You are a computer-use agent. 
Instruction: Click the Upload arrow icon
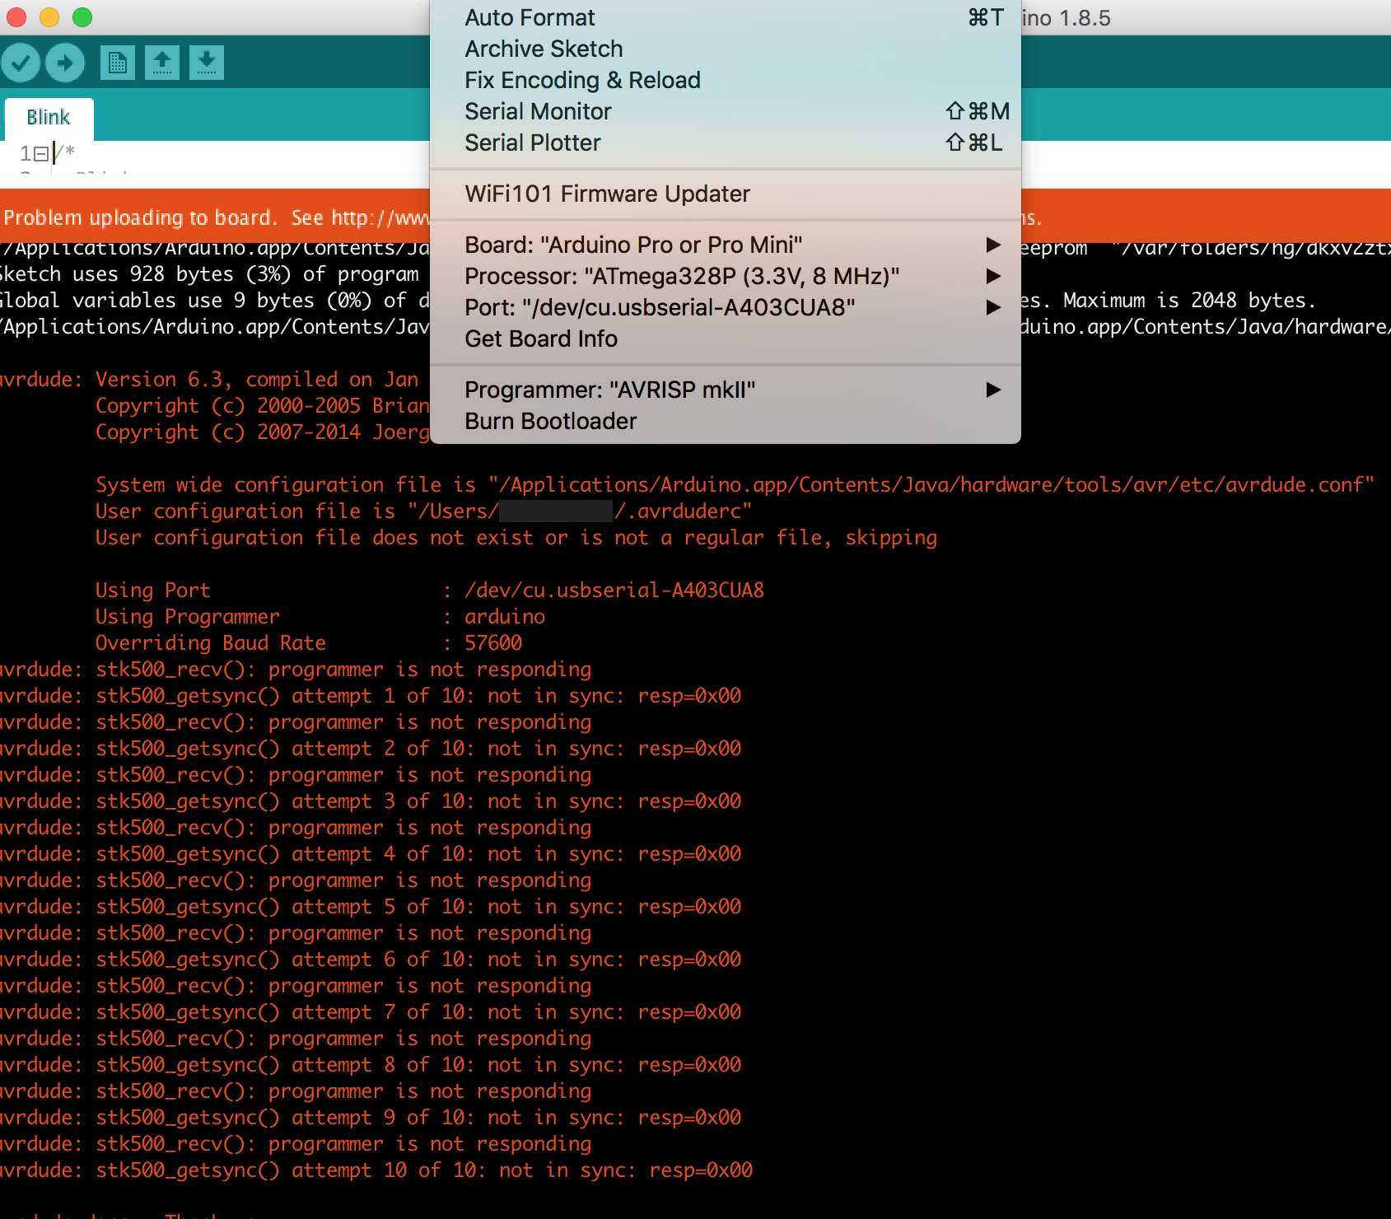click(65, 63)
